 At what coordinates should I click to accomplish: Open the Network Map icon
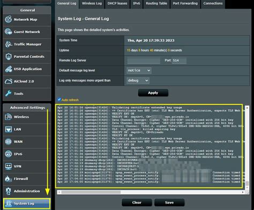click(x=8, y=19)
